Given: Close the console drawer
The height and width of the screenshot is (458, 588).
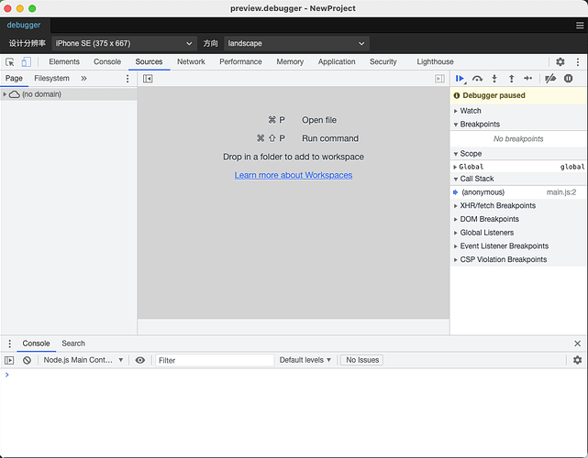Looking at the screenshot, I should [x=578, y=343].
